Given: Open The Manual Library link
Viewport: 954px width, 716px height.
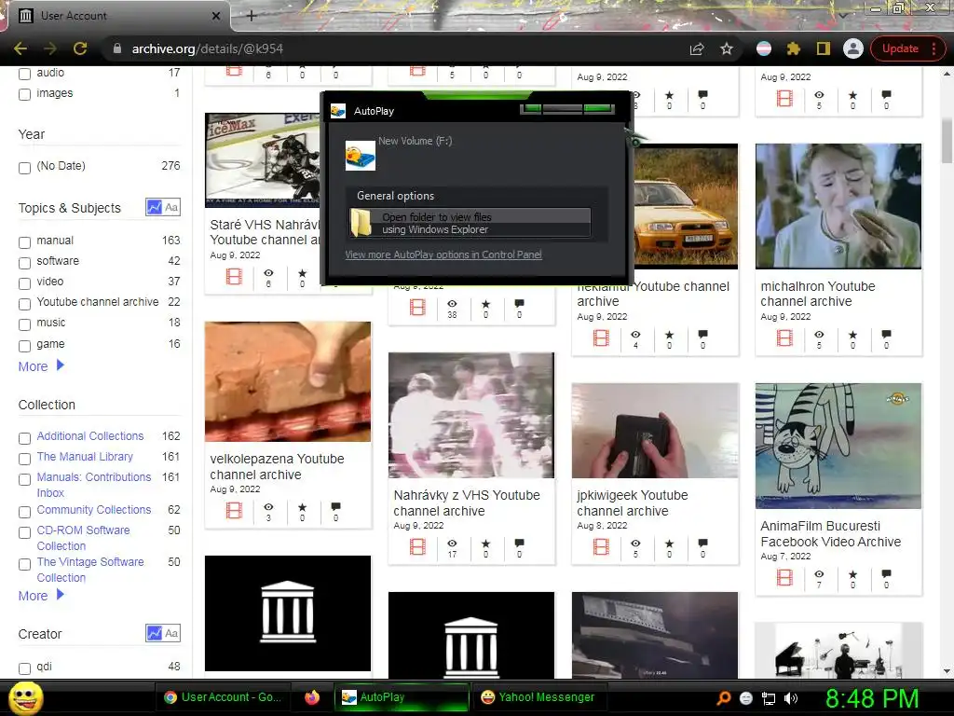Looking at the screenshot, I should [85, 457].
